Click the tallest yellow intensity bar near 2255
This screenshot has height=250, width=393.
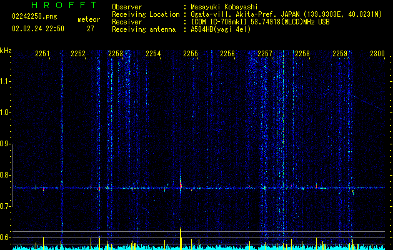(x=181, y=239)
